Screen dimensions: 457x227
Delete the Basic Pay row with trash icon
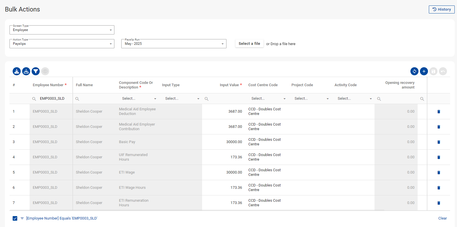[439, 142]
